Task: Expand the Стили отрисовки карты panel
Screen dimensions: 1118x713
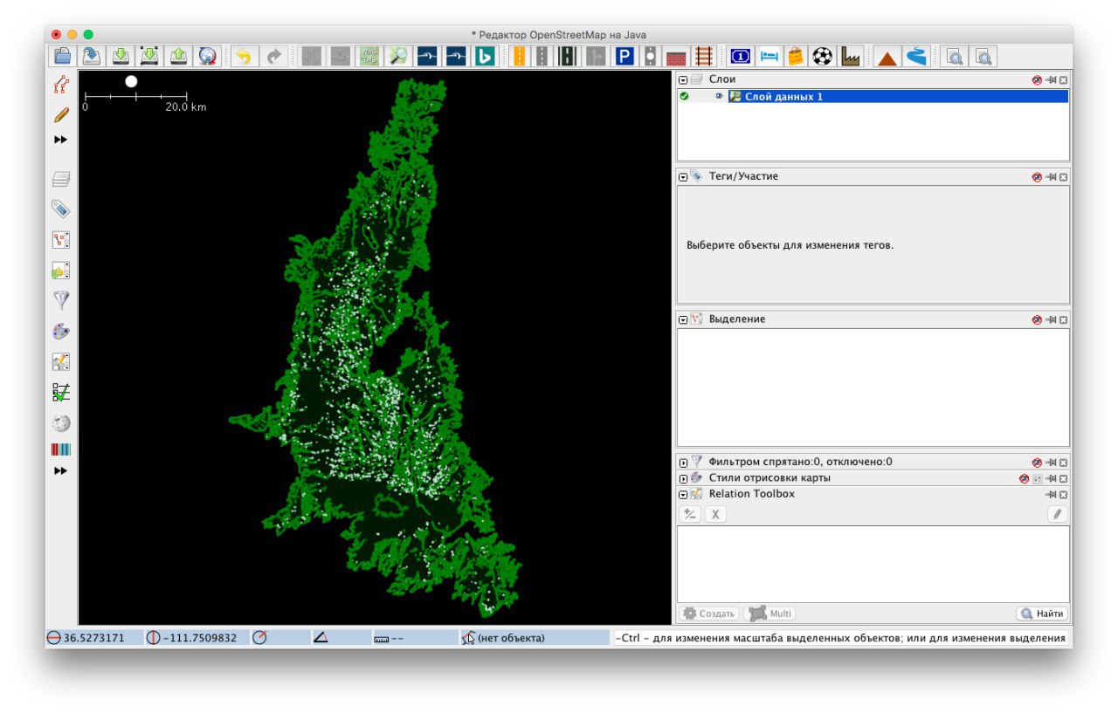Action: point(683,478)
